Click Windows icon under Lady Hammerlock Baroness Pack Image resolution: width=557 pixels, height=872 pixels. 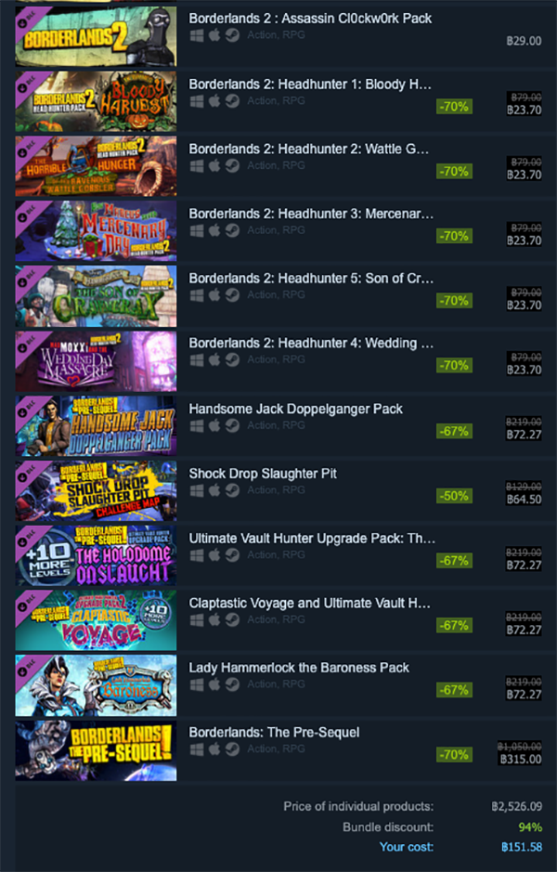tap(197, 684)
